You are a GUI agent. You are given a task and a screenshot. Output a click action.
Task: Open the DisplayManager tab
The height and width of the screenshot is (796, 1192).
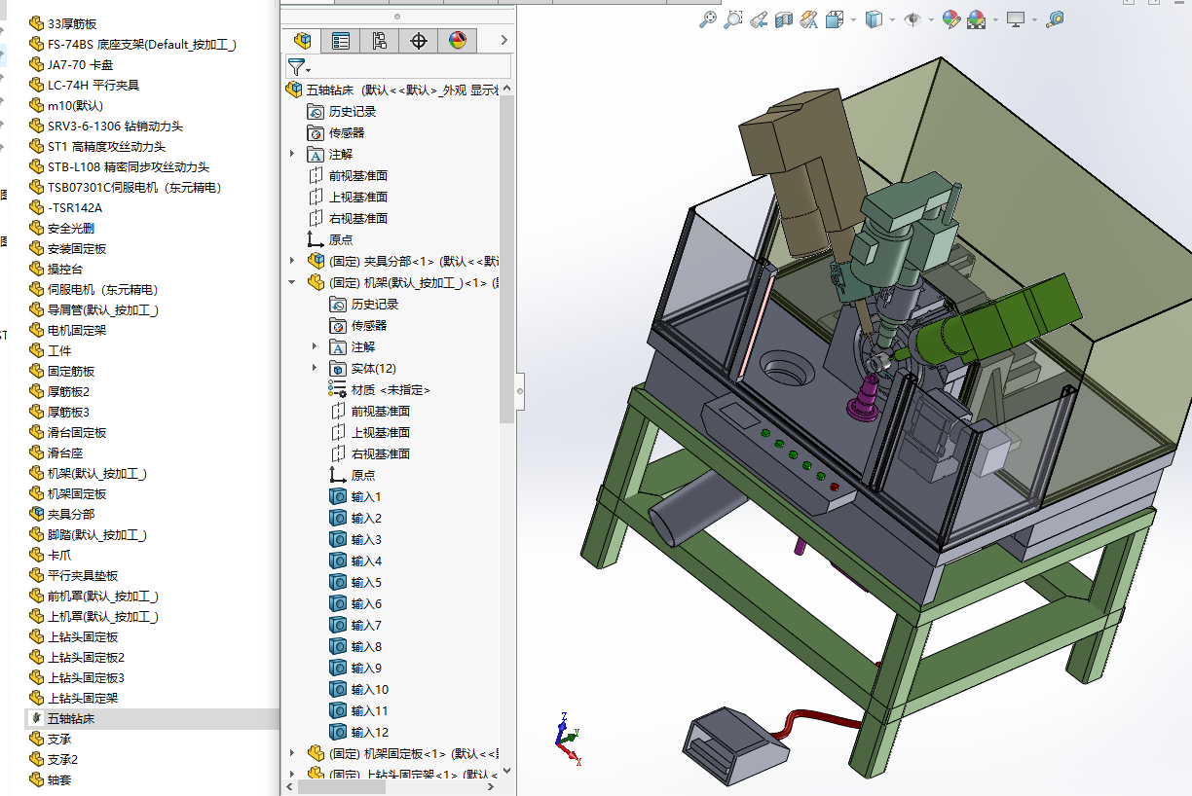pyautogui.click(x=457, y=40)
